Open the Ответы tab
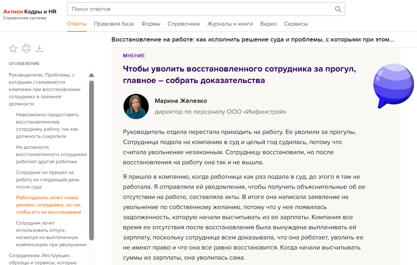Image resolution: width=417 pixels, height=265 pixels. point(77,24)
